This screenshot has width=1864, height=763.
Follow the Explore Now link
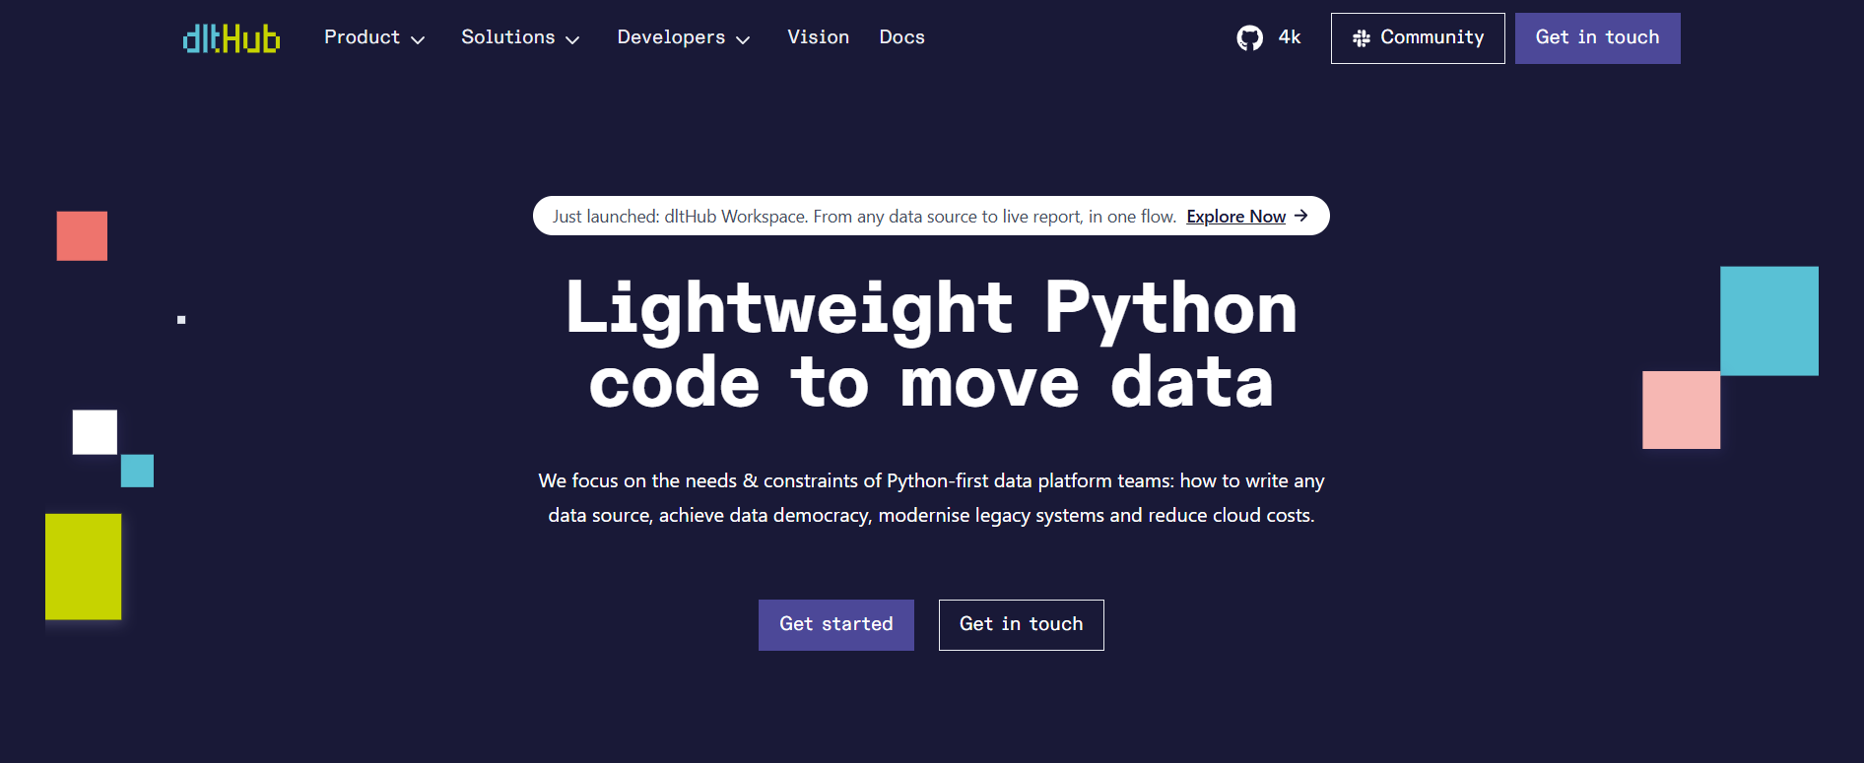click(1235, 217)
